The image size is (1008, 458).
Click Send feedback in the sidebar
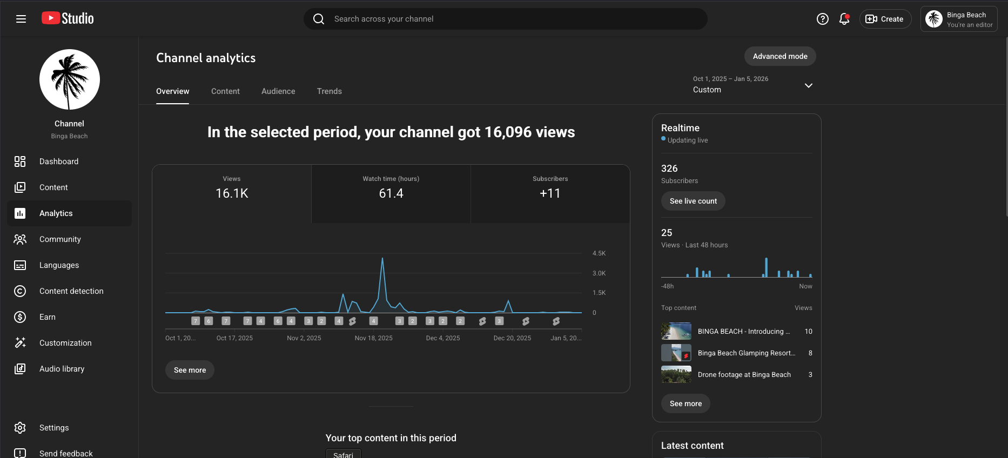pyautogui.click(x=69, y=453)
